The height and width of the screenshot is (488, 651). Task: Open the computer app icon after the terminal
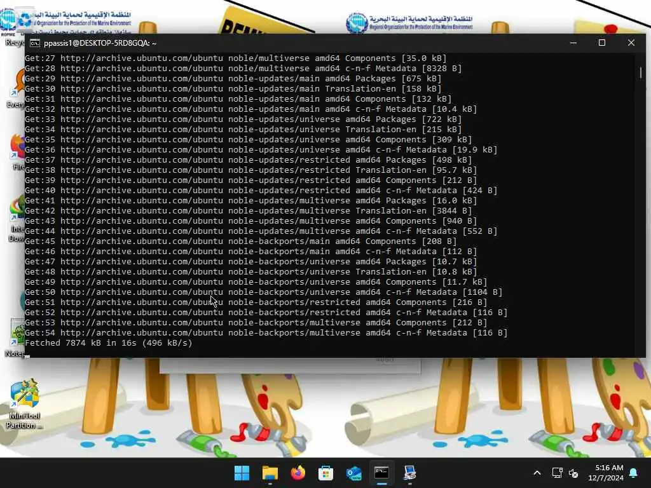coord(409,473)
